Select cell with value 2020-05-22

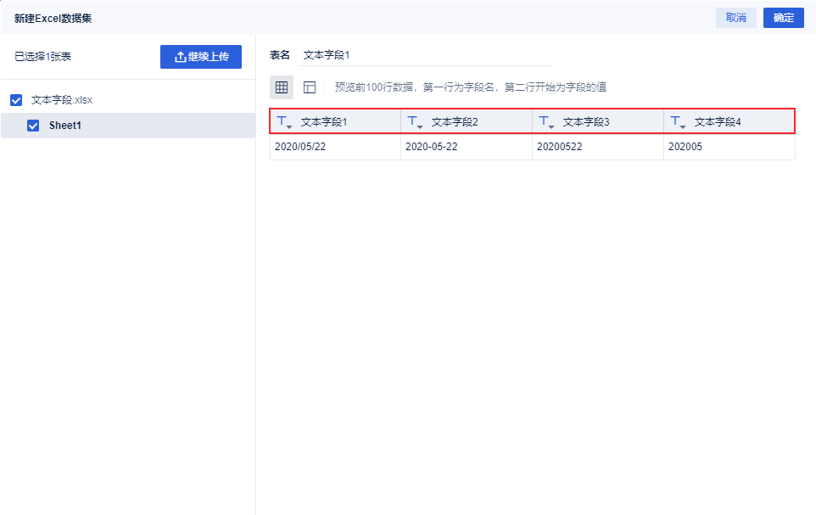tap(466, 147)
